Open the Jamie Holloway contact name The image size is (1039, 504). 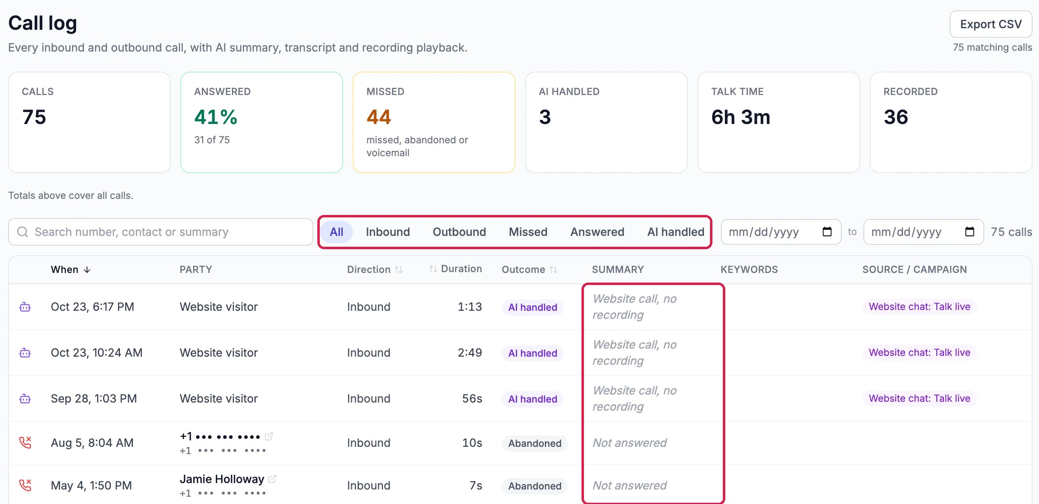tap(222, 479)
